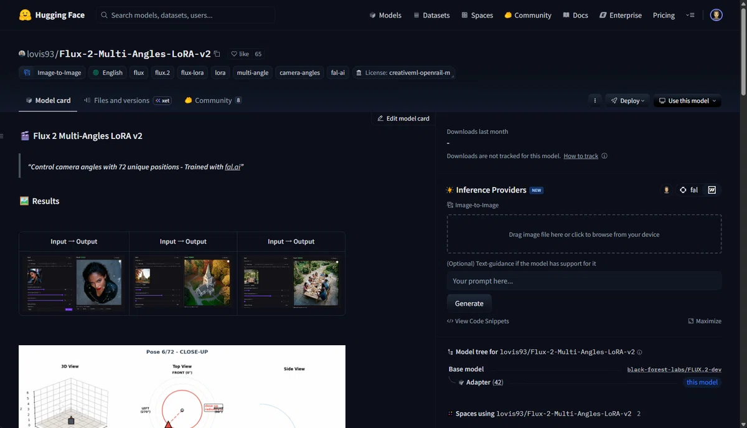Click the multi-angle tag

click(253, 72)
